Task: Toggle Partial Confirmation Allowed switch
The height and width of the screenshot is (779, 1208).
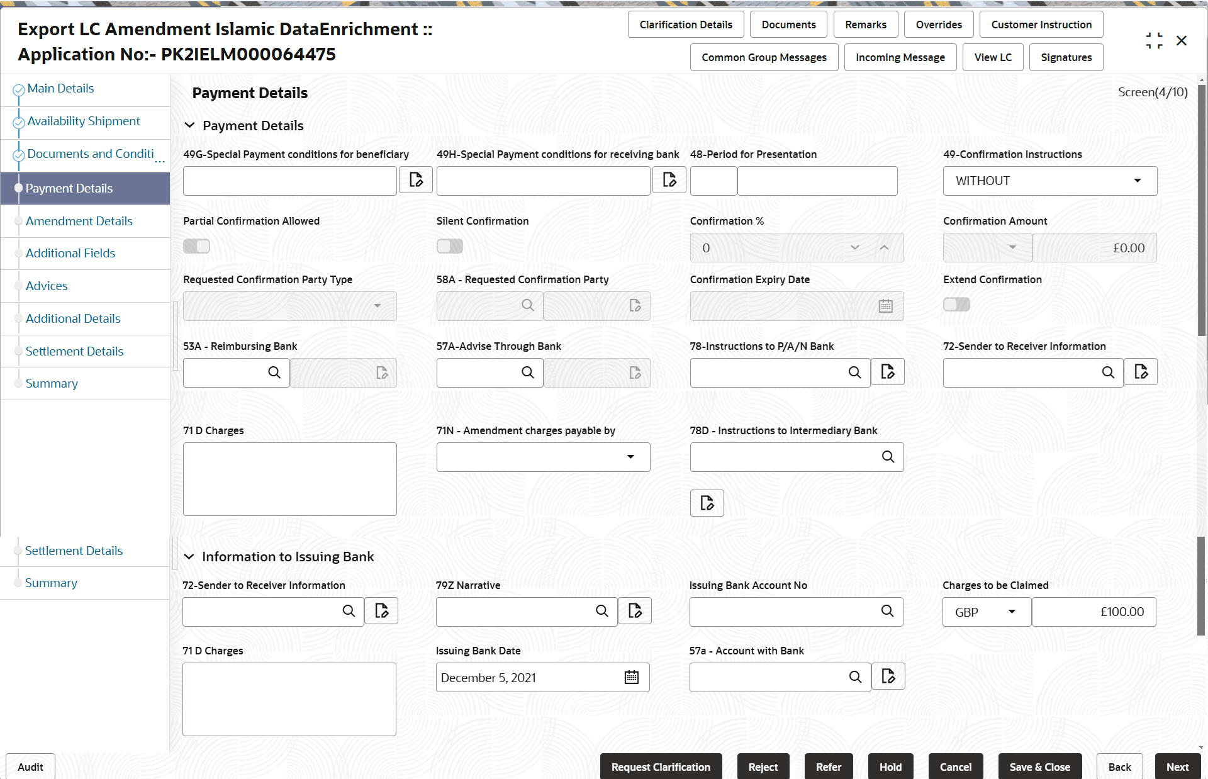Action: tap(196, 246)
